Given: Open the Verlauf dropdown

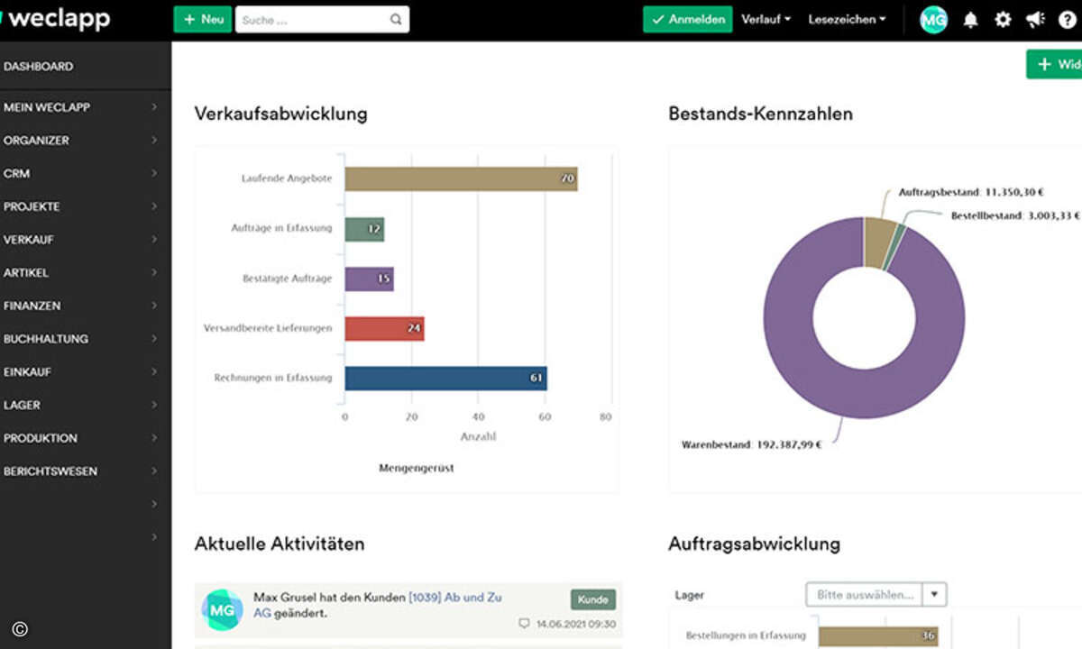Looking at the screenshot, I should click(766, 19).
